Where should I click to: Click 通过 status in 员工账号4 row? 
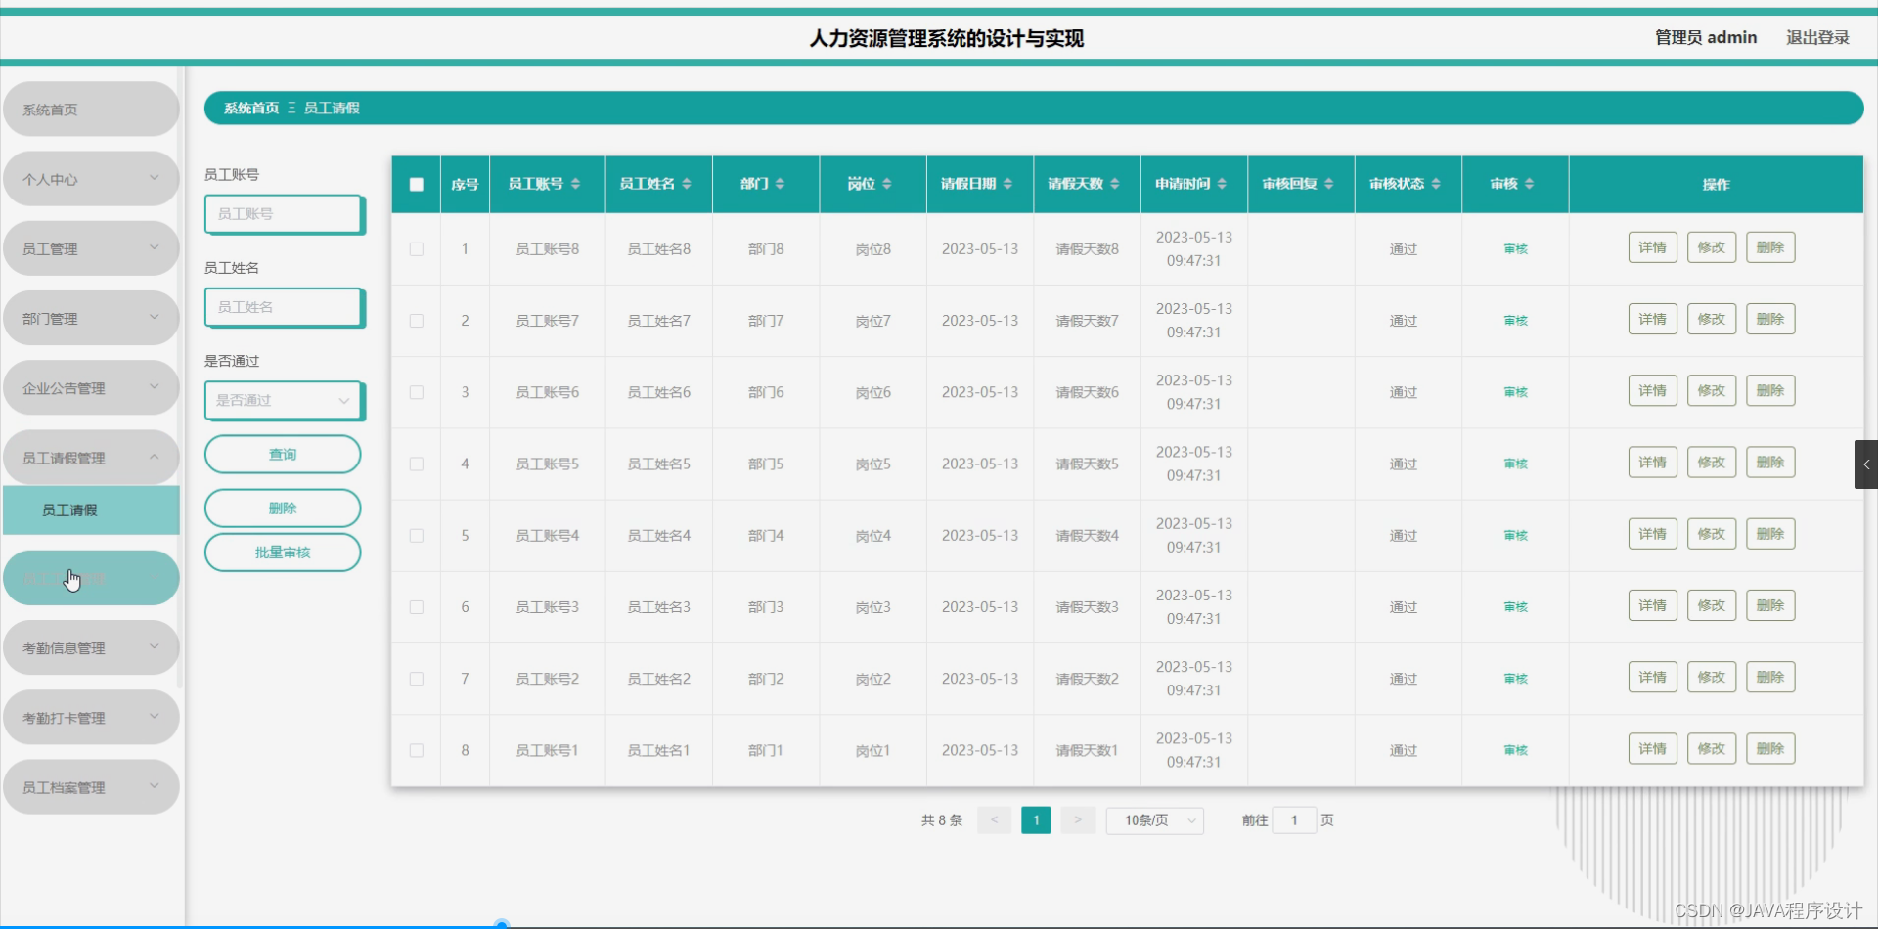[1404, 536]
